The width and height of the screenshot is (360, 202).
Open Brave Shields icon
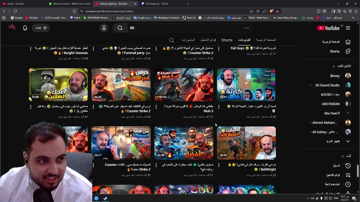tap(271, 11)
